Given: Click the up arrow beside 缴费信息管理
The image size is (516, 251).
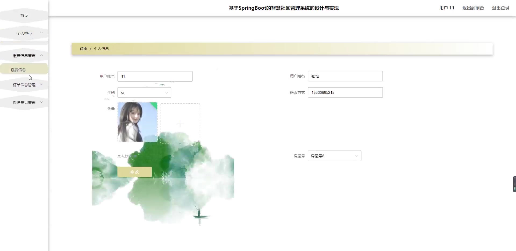Looking at the screenshot, I should pos(41,55).
